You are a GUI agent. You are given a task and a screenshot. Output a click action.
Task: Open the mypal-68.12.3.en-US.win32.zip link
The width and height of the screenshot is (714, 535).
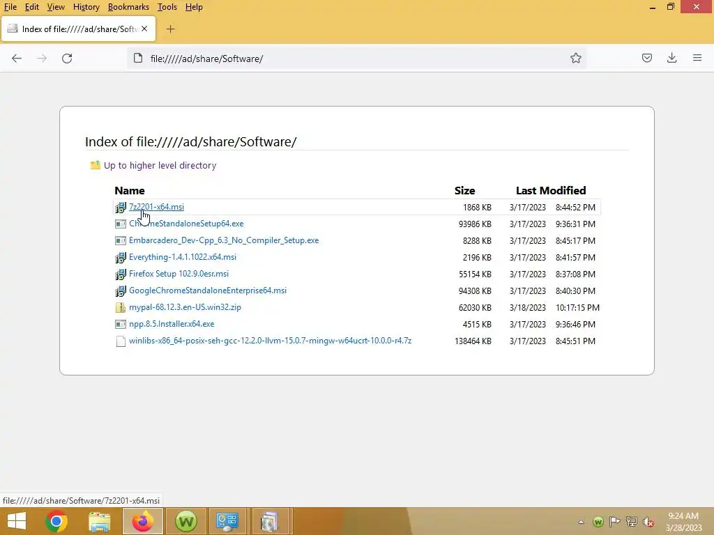[x=185, y=307]
